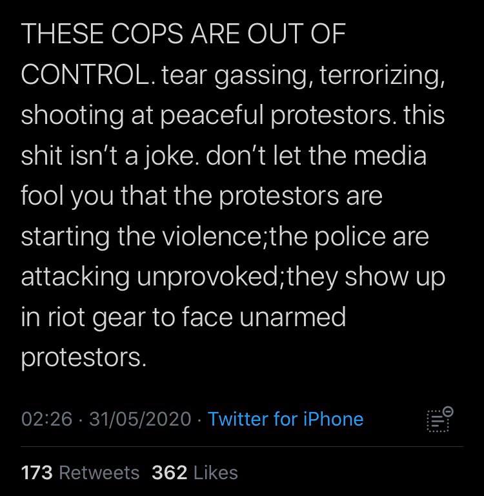Viewport: 484px width, 496px height.
Task: Click the word "CONTROL" in the tweet
Action: [x=81, y=75]
